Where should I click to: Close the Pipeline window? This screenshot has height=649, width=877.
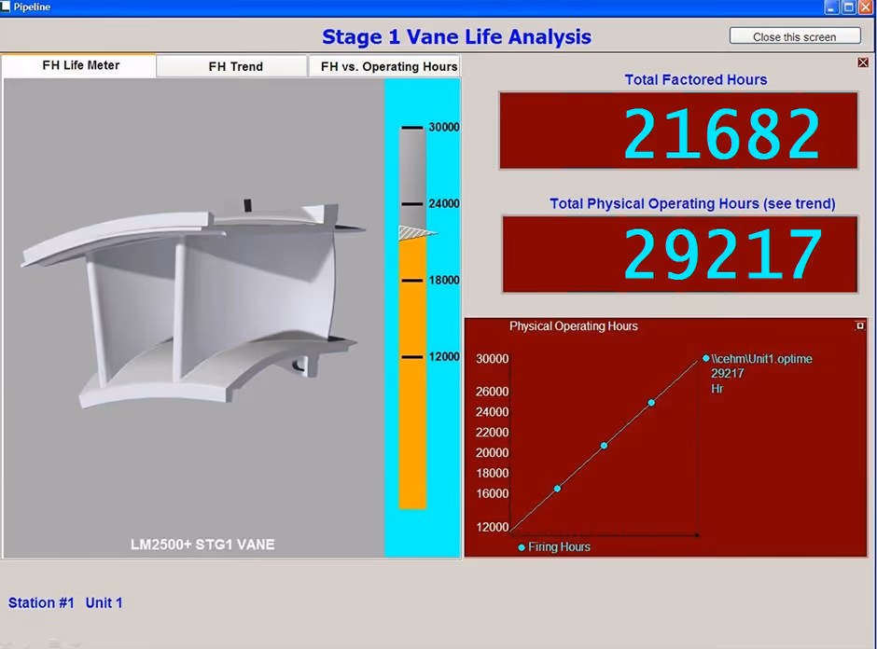pos(866,7)
